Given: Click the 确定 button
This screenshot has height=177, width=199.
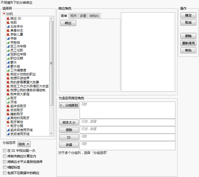Looking at the screenshot, I should pyautogui.click(x=188, y=15).
